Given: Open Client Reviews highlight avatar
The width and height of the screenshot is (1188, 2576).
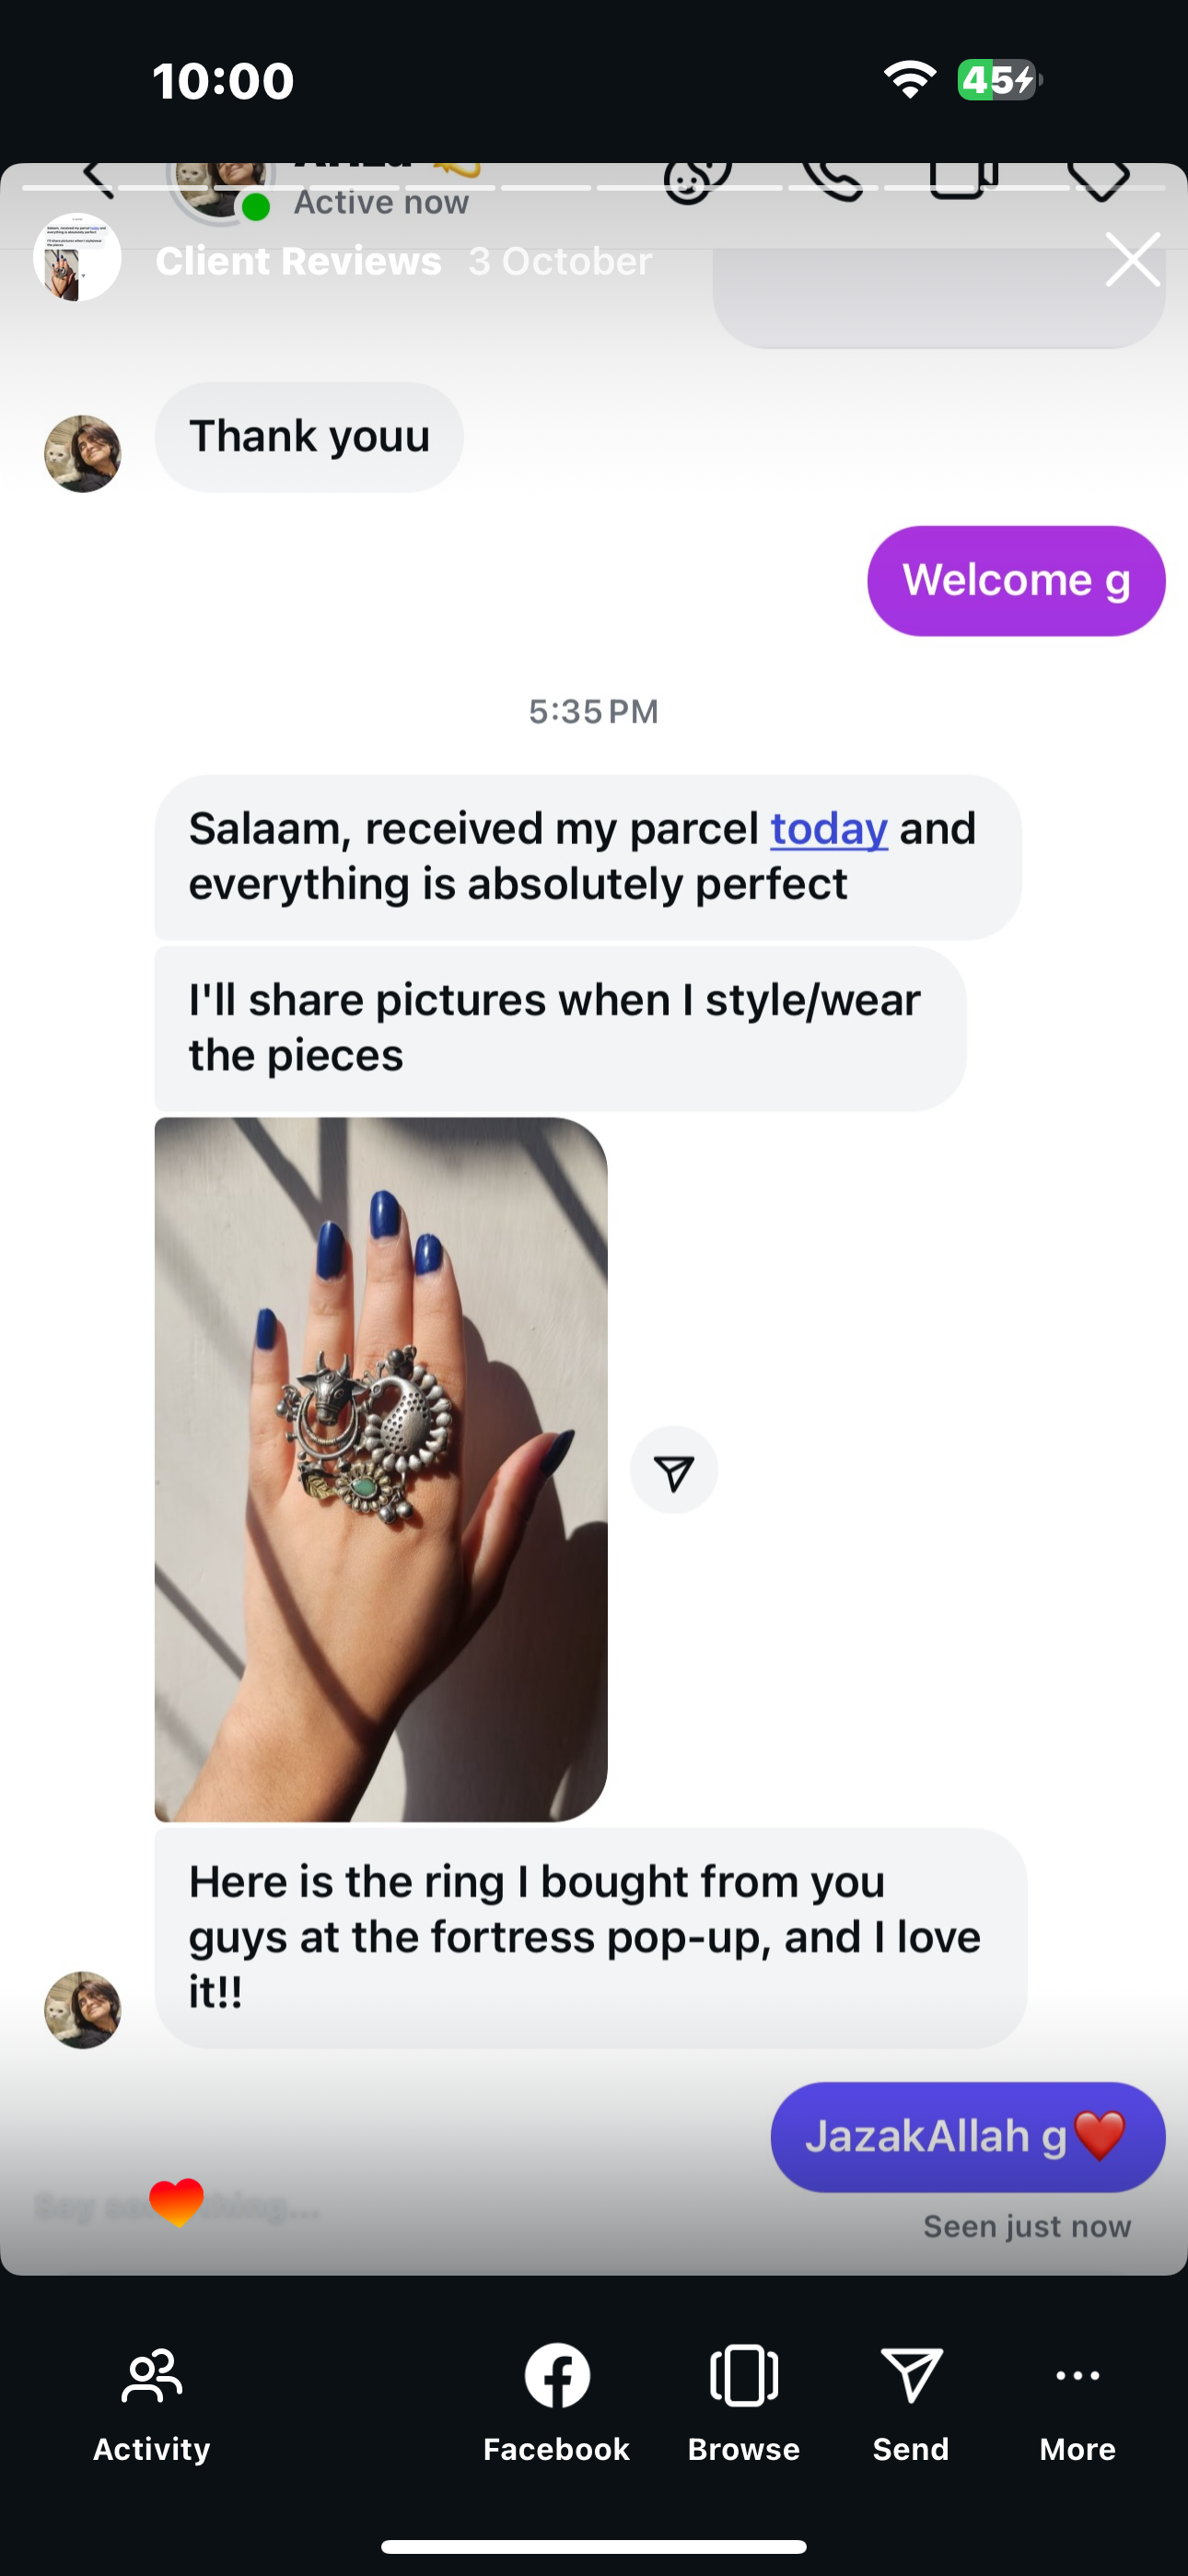Looking at the screenshot, I should coord(77,258).
